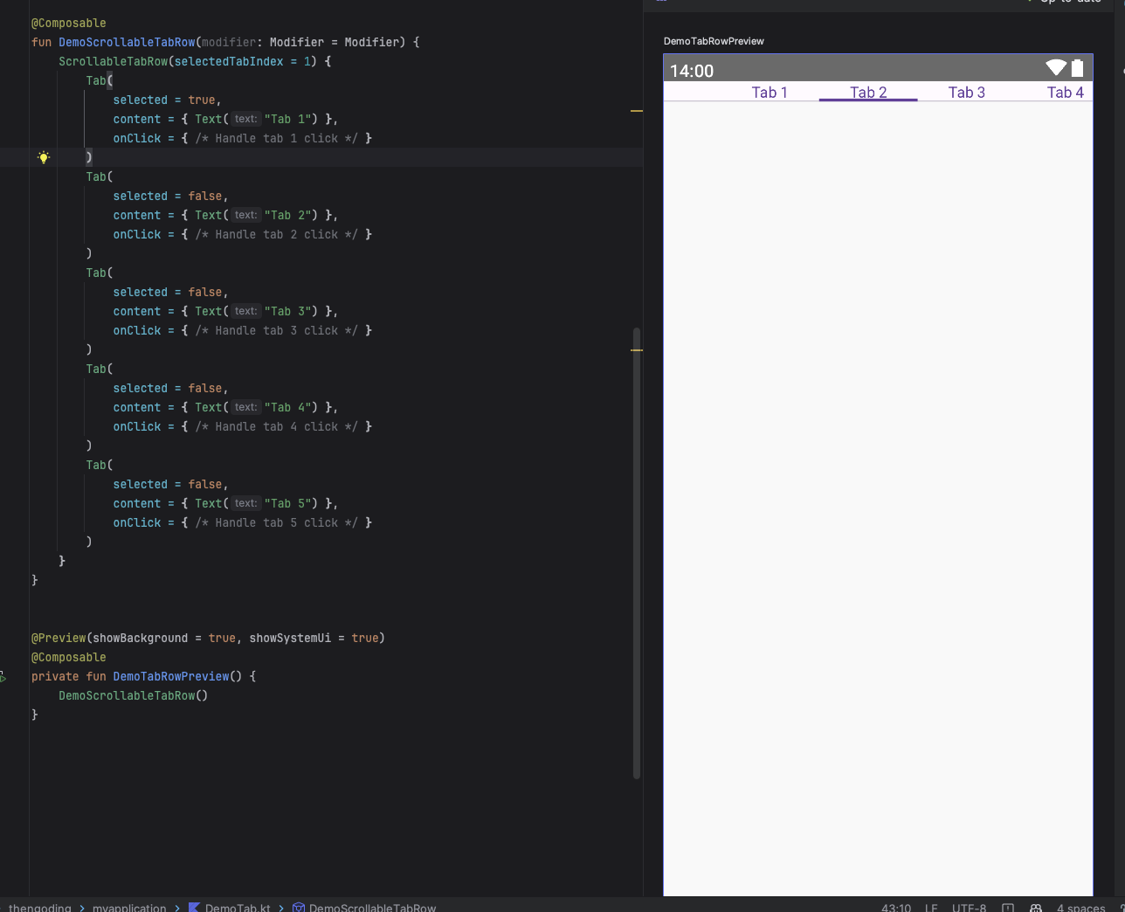Screen dimensions: 1125x912
Task: Click the DemoTab.kt breadcrumb
Action: click(238, 908)
